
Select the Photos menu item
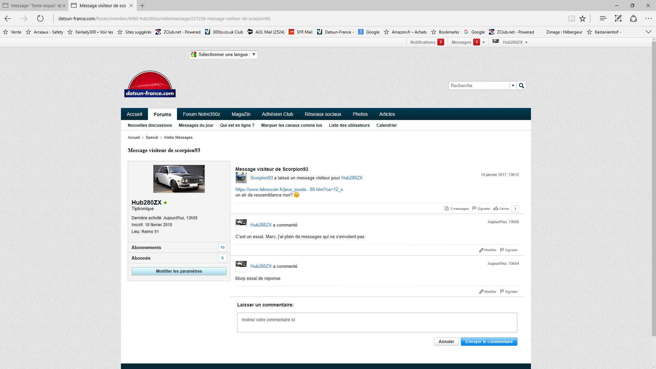[x=360, y=114]
